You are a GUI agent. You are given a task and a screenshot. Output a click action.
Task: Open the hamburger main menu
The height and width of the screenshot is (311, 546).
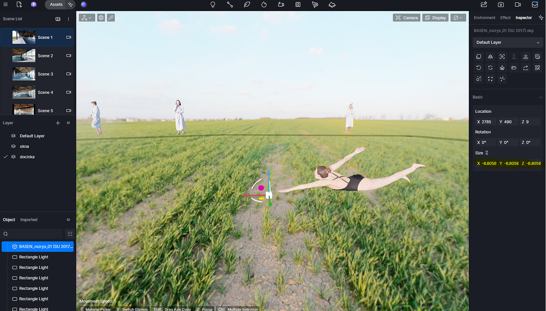(x=6, y=4)
